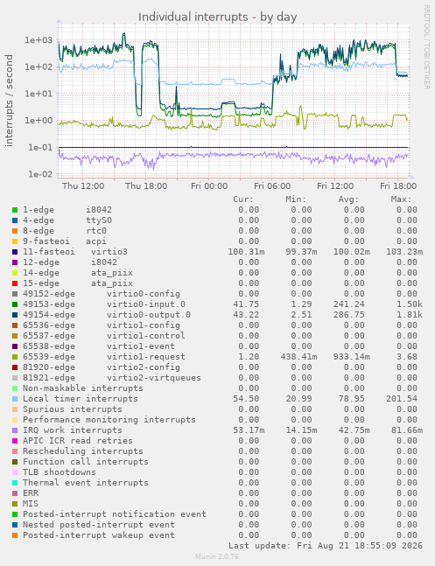435x566 pixels.
Task: Click the dark blue virtio3 legend swatch
Action: coord(15,252)
